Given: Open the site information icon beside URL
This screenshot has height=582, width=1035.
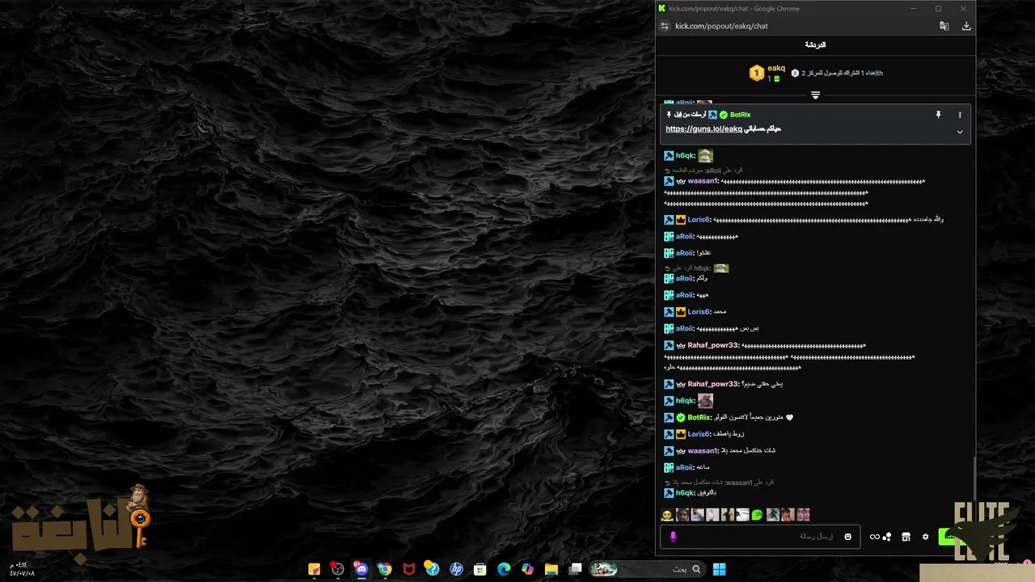Looking at the screenshot, I should click(665, 26).
